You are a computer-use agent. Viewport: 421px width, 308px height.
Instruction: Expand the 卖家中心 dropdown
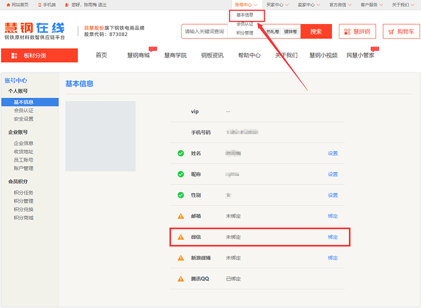pos(308,5)
